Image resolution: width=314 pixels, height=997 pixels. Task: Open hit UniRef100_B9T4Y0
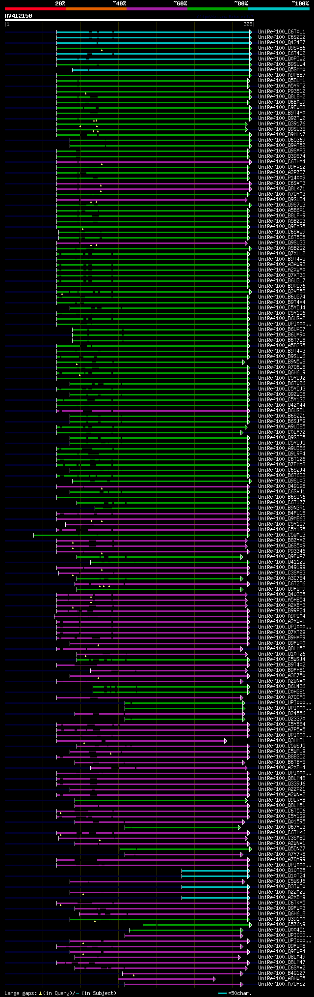[x=282, y=113]
